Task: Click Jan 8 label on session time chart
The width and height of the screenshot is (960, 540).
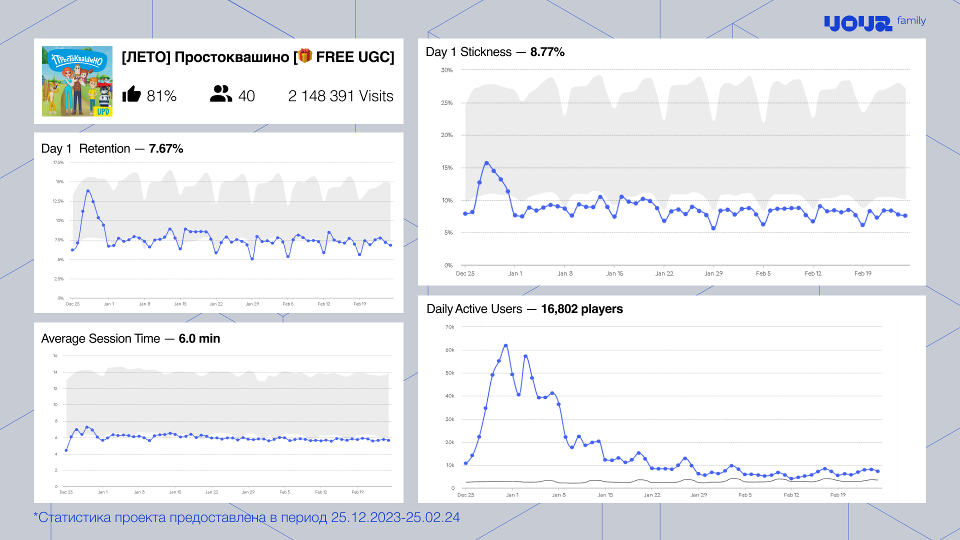Action: pyautogui.click(x=139, y=492)
